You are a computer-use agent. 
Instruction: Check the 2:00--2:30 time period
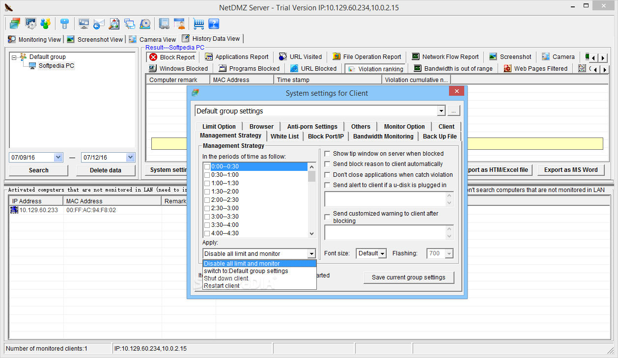coord(207,200)
